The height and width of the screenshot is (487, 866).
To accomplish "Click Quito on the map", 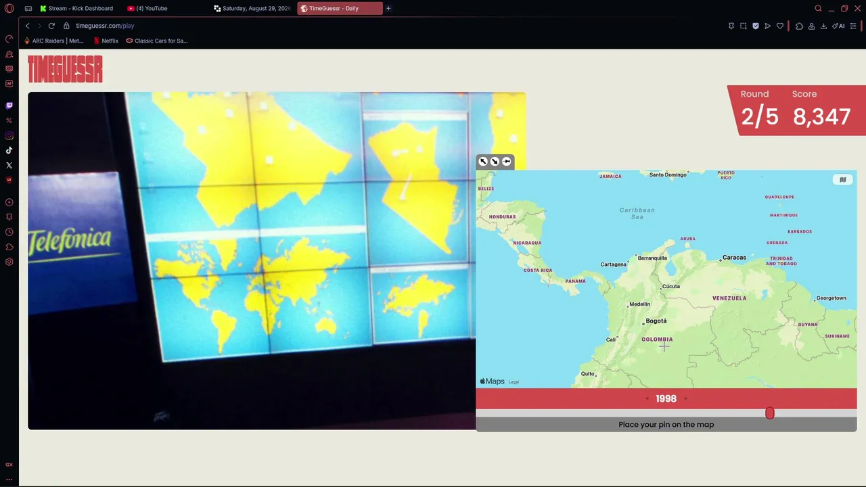I will pos(587,374).
